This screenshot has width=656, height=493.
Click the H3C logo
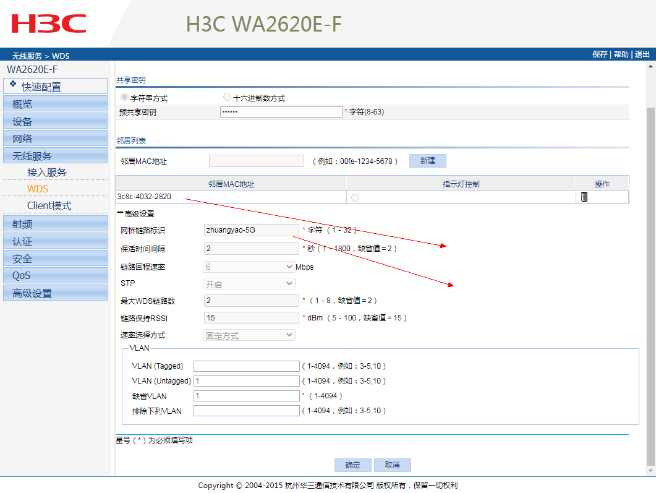pos(48,24)
